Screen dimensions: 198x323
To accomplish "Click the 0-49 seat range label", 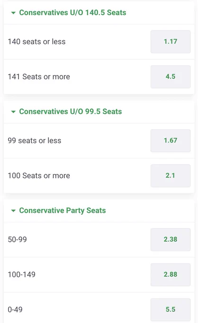I will tap(15, 309).
